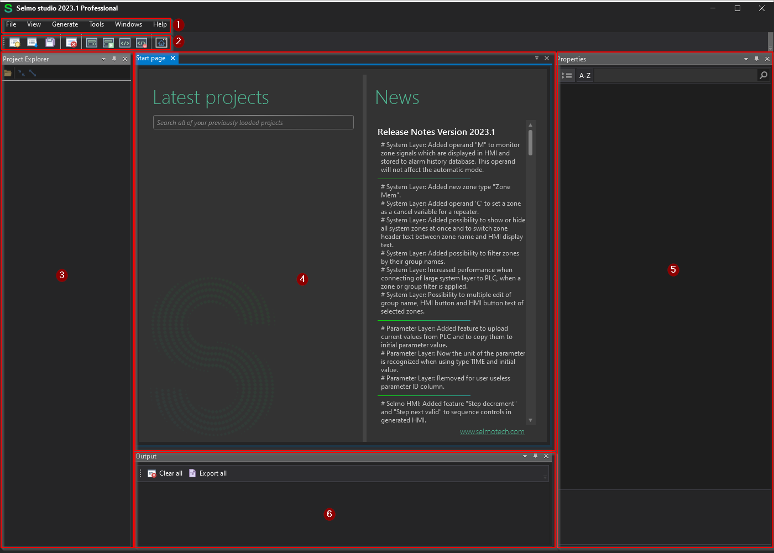Open document tabs list dropdown arrow
Screen dimensions: 774x553
(x=537, y=58)
